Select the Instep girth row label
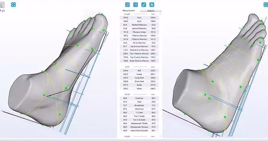 pos(139,74)
